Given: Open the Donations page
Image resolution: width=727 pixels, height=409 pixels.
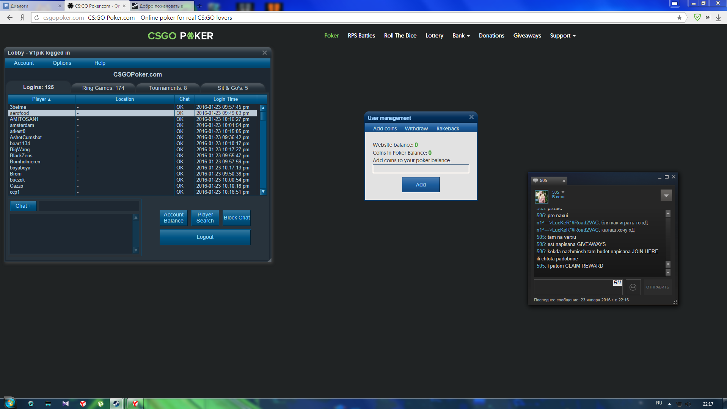Looking at the screenshot, I should [x=491, y=36].
